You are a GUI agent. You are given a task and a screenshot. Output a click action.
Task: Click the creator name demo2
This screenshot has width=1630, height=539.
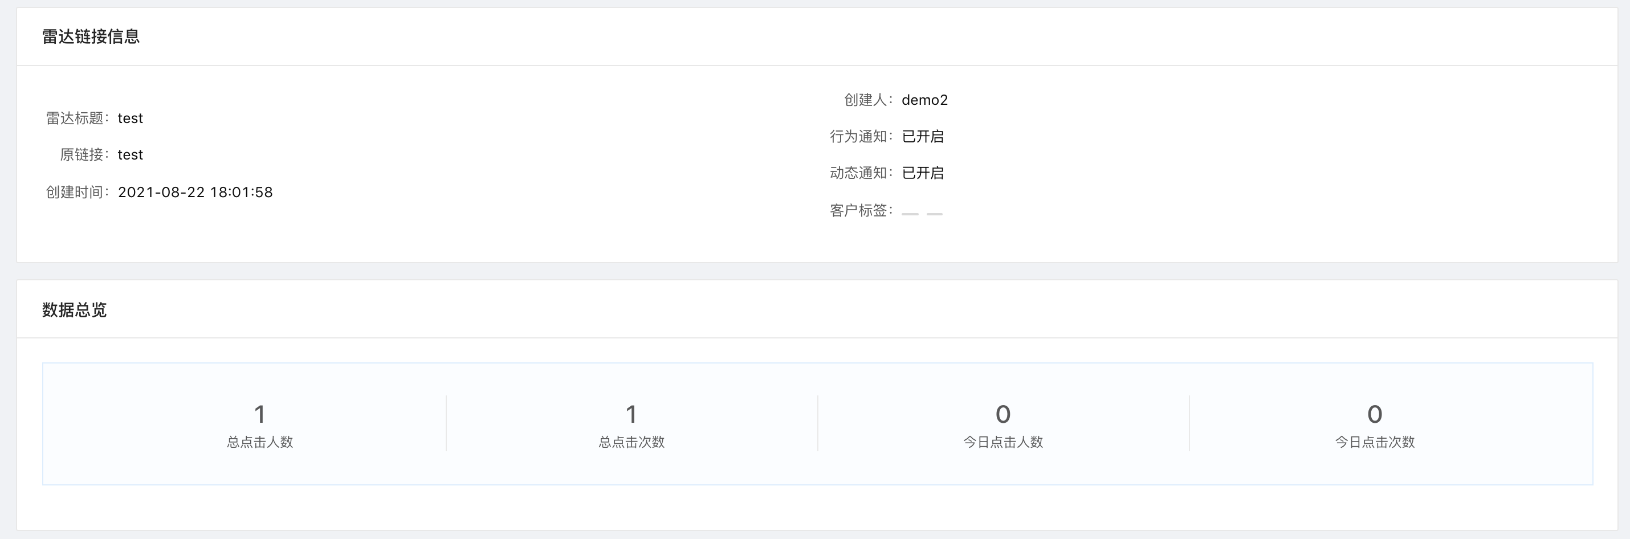point(924,100)
